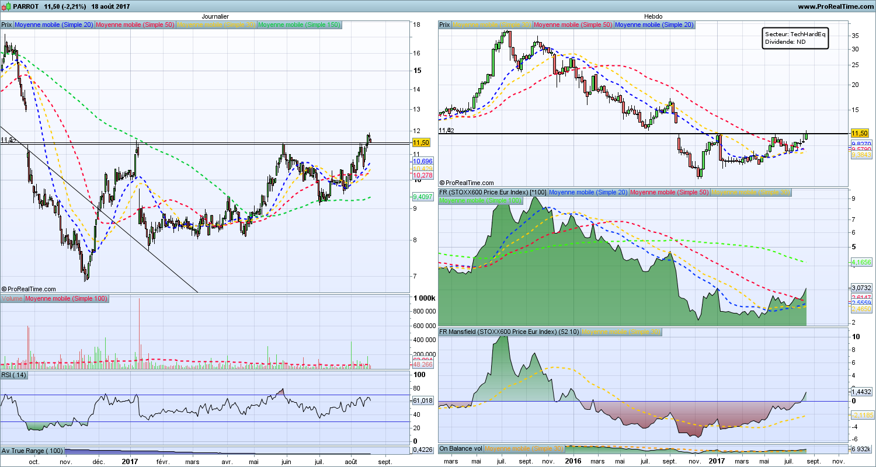This screenshot has width=876, height=467.
Task: Click the candlestick icon beside PARROT title
Action: pos(6,6)
